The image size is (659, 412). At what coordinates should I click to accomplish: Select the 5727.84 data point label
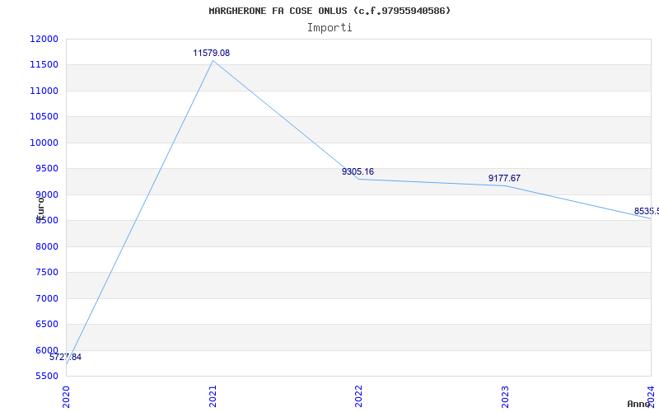(66, 358)
